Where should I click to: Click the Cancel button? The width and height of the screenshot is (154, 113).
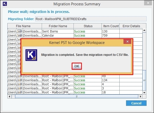point(136,103)
